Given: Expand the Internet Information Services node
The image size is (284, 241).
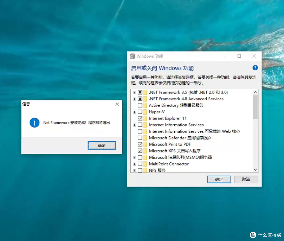Looking at the screenshot, I should click(x=134, y=125).
